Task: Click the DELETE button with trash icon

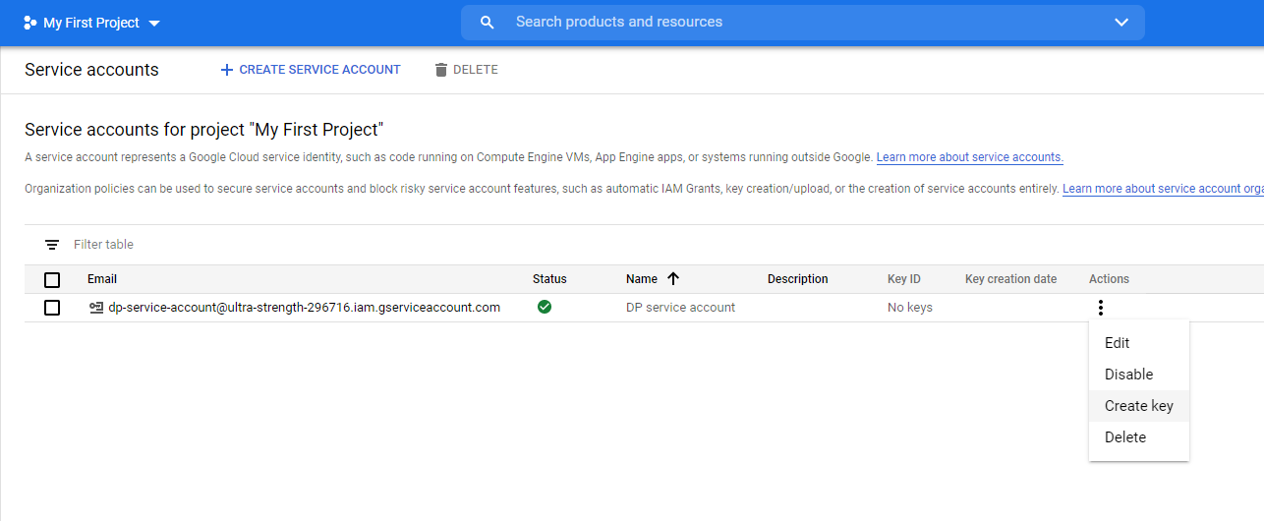Action: 466,70
